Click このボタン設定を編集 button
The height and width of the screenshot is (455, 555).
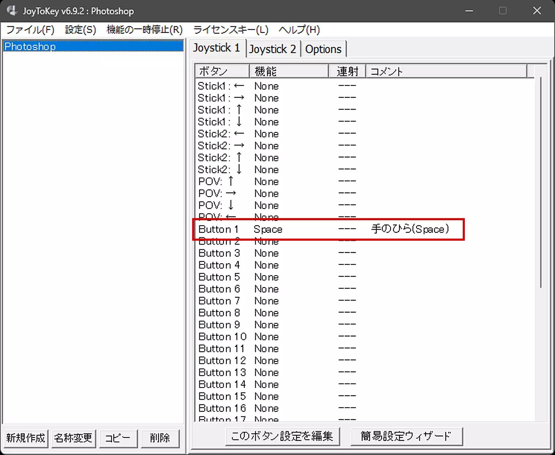(282, 436)
